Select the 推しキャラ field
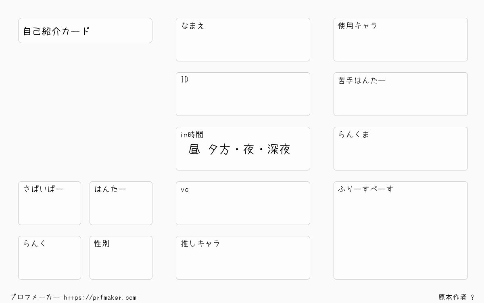Viewport: 484px width, 303px height. [x=243, y=258]
